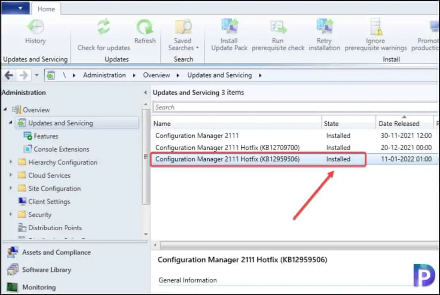Click horizontal scrollbar left arrow

click(155, 245)
